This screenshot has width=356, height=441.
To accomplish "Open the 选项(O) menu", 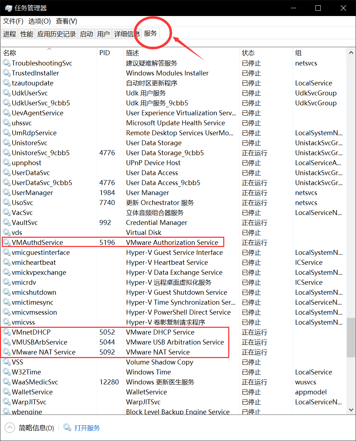I will point(40,21).
